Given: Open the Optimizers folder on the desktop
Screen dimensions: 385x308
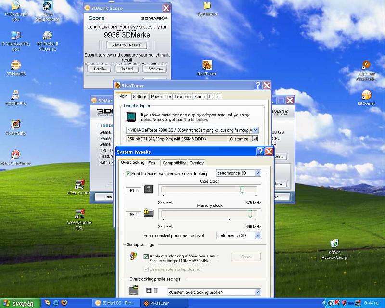Looking at the screenshot, I should pyautogui.click(x=207, y=9).
